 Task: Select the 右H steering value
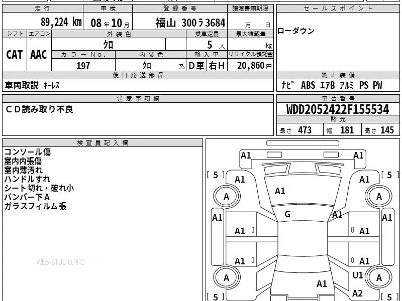(217, 66)
